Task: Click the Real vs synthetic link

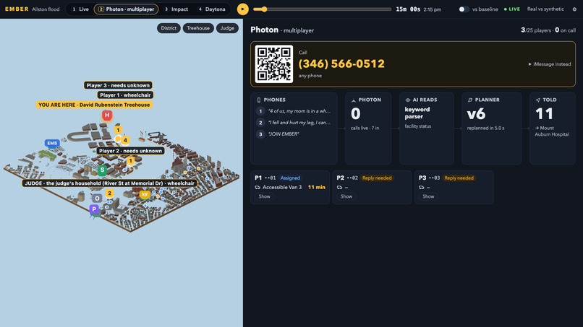Action: click(x=545, y=9)
